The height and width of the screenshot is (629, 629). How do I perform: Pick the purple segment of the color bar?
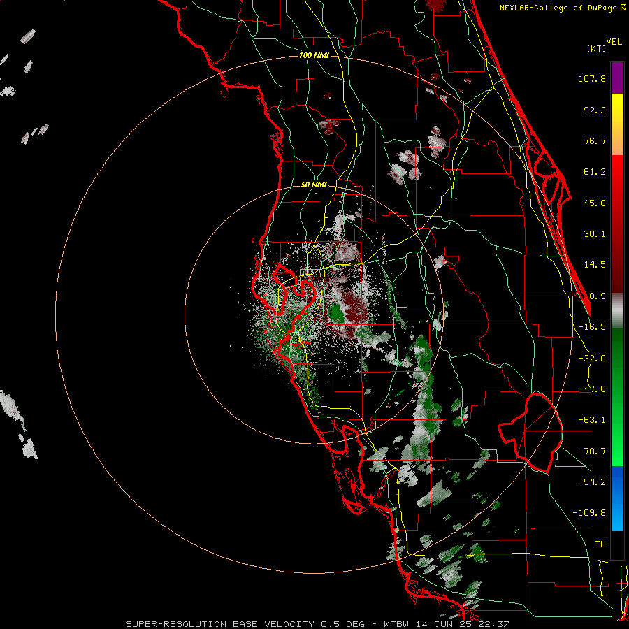617,78
